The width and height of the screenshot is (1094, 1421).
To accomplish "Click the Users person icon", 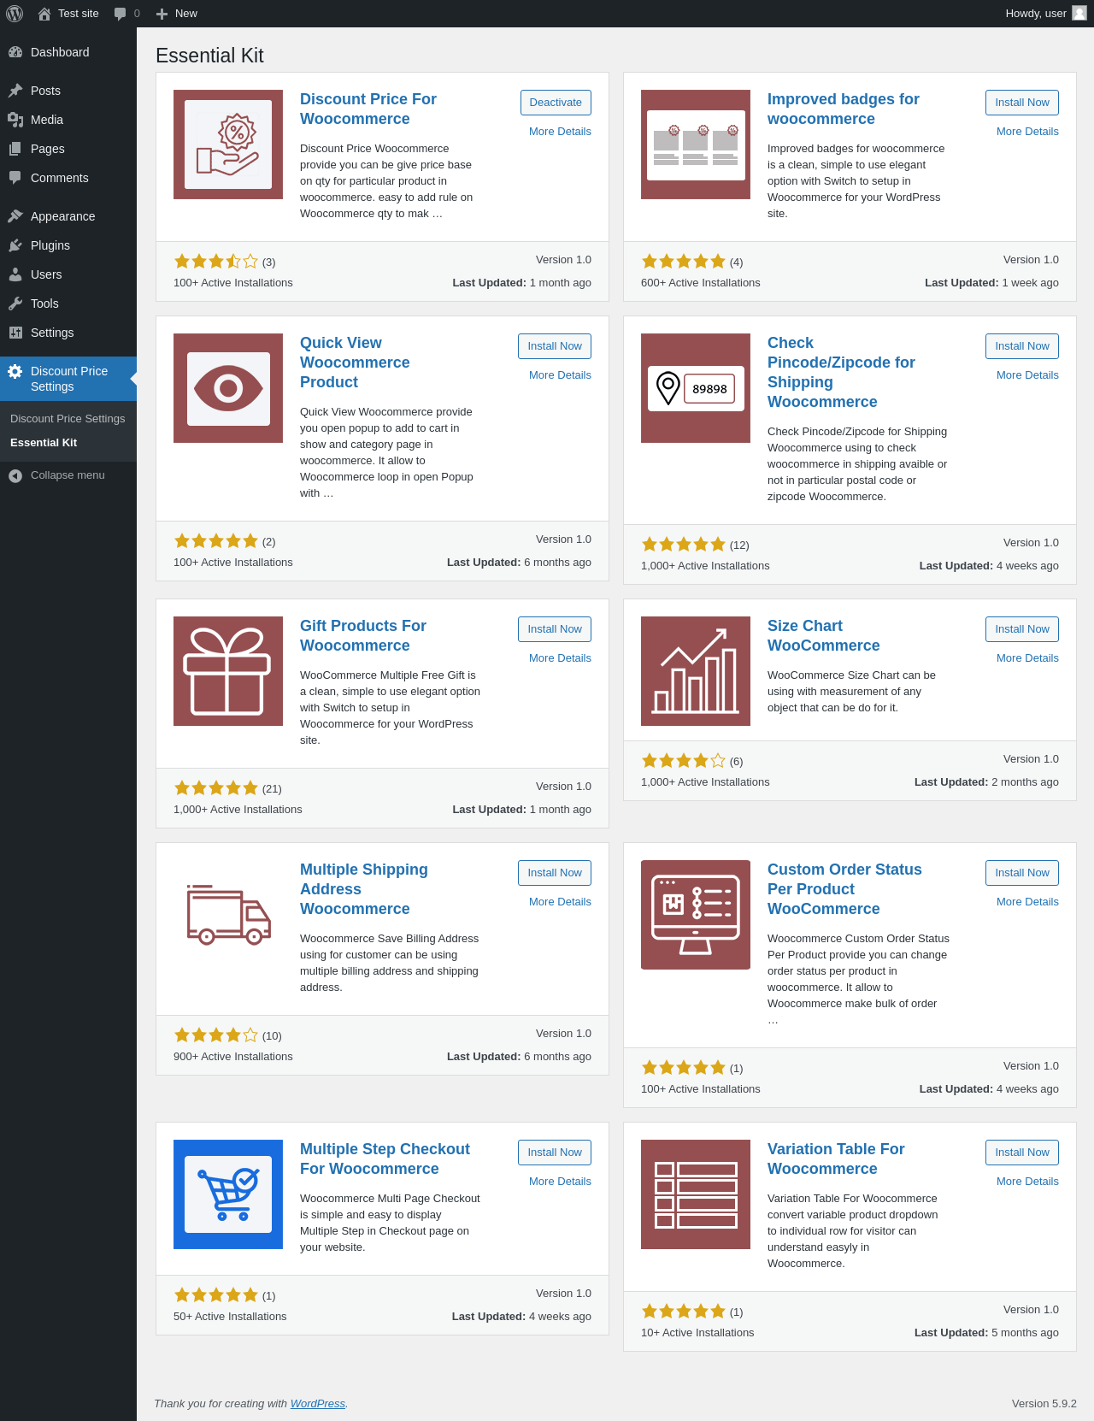I will pyautogui.click(x=15, y=274).
